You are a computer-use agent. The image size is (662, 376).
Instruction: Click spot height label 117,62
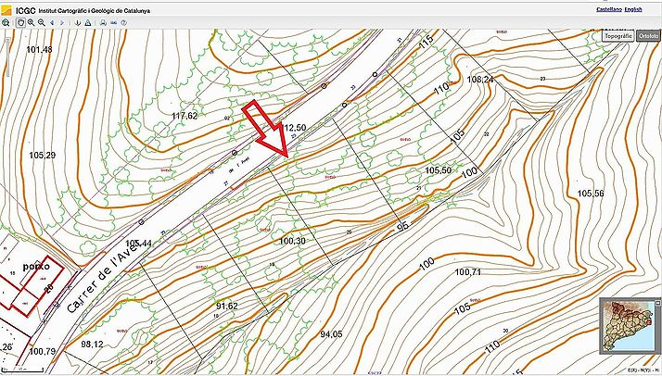pos(185,116)
